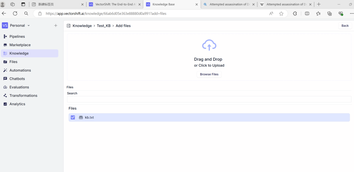Image resolution: width=354 pixels, height=172 pixels.
Task: Toggle the sidebar panel icon beside Knowledge
Action: pyautogui.click(x=69, y=26)
